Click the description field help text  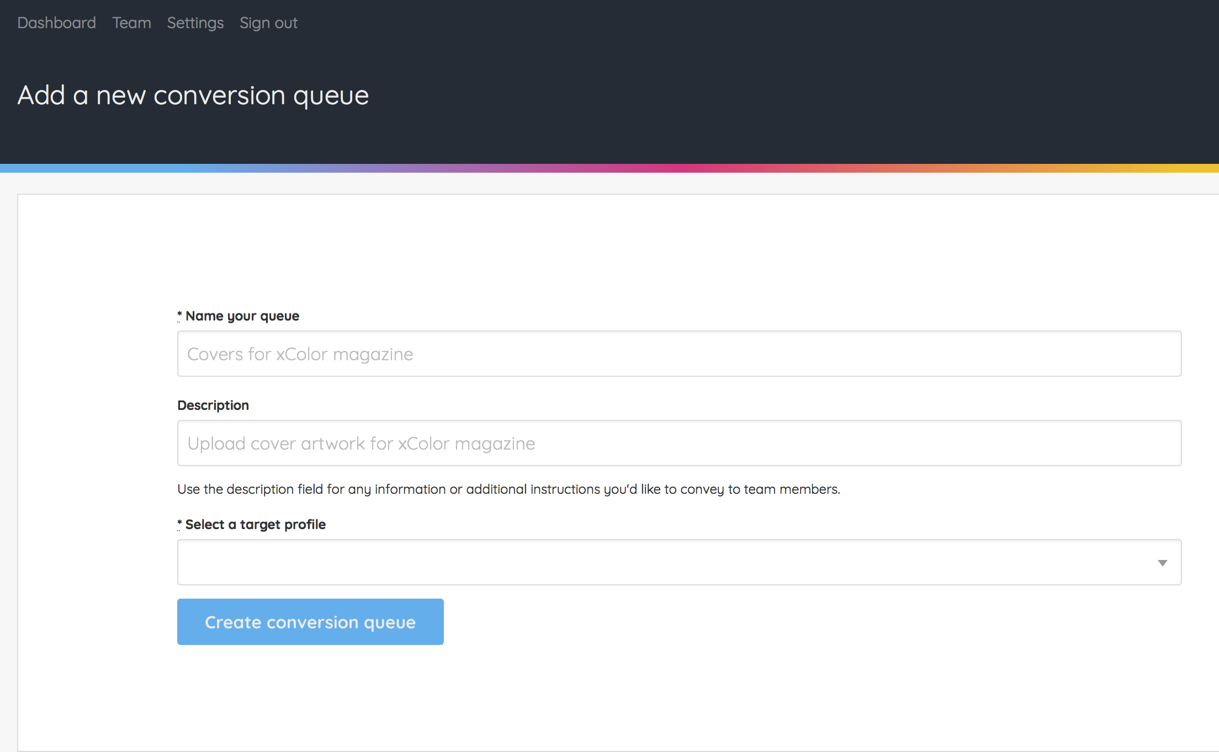coord(508,489)
